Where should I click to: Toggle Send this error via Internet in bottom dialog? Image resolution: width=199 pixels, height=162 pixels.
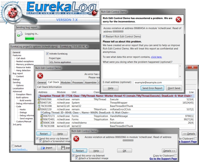73,156
